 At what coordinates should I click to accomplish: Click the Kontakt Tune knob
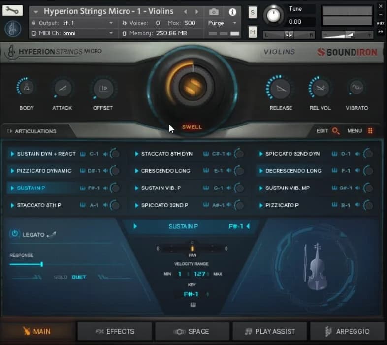(273, 15)
